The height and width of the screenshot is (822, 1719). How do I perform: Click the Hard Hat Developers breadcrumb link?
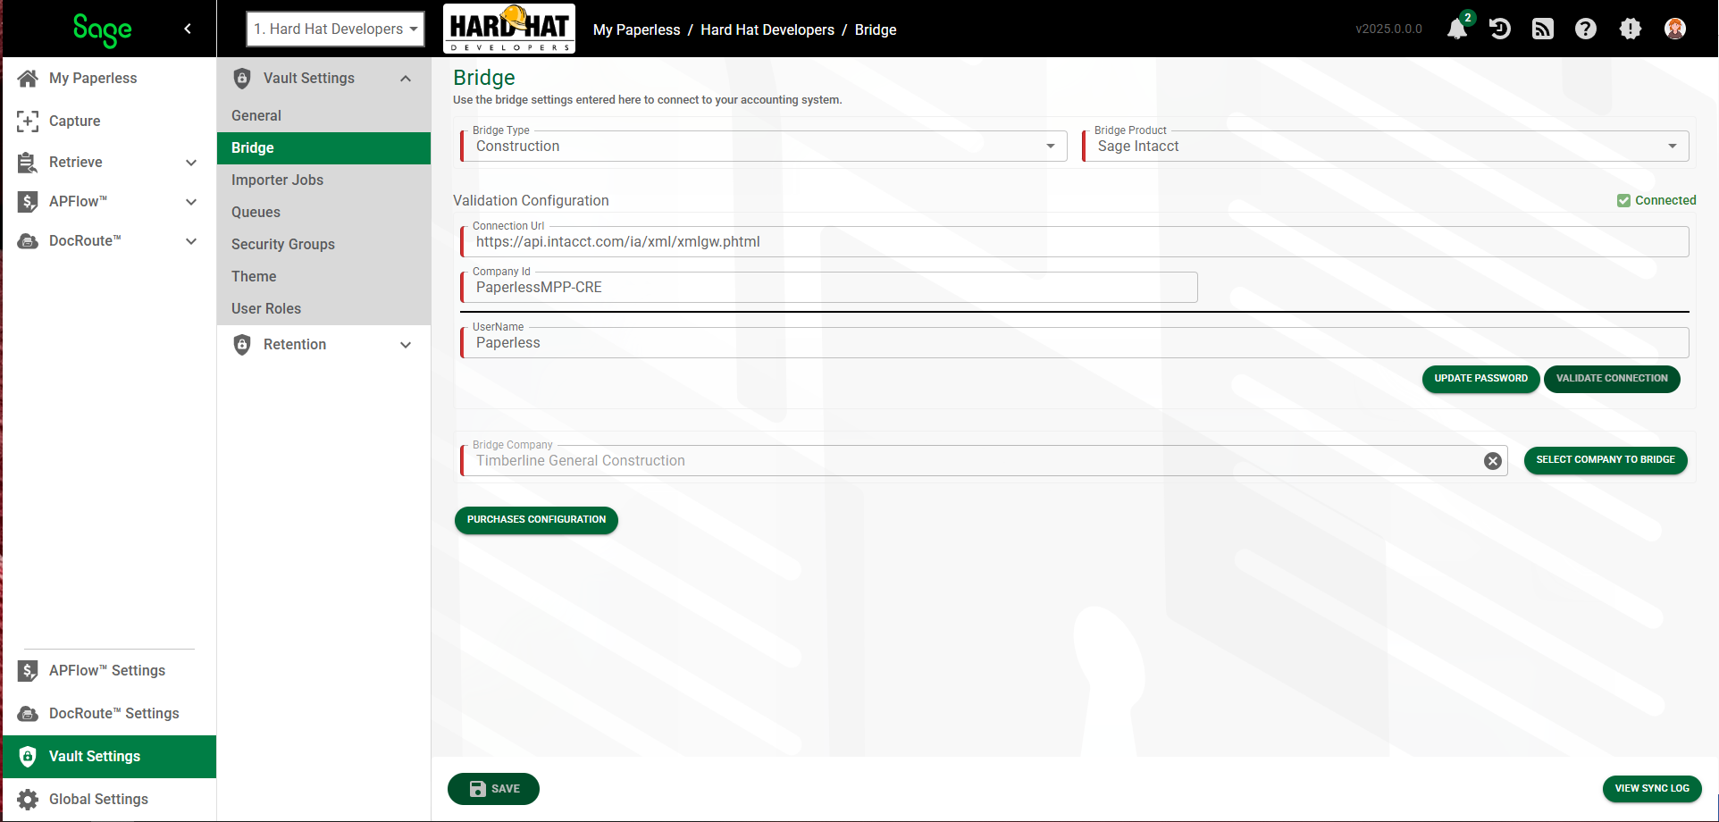pos(767,29)
